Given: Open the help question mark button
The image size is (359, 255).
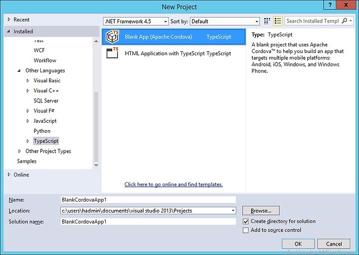Looking at the screenshot, I should pyautogui.click(x=330, y=4).
